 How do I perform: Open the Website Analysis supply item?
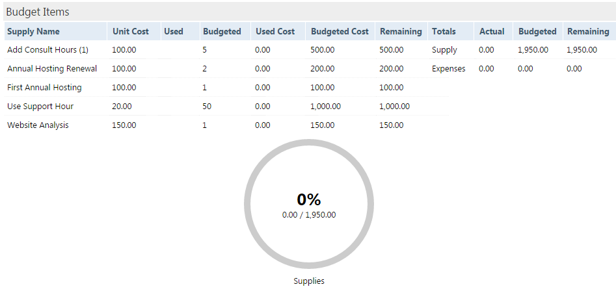(38, 125)
